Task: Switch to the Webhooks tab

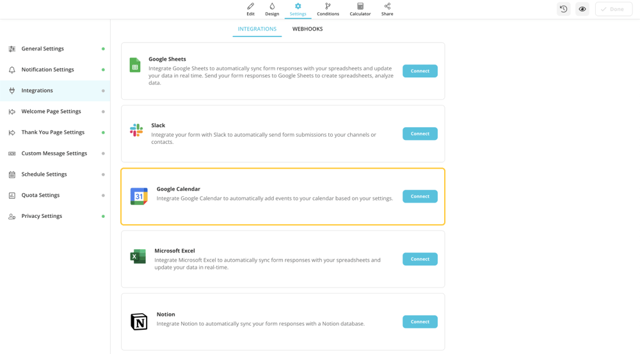Action: pyautogui.click(x=307, y=29)
